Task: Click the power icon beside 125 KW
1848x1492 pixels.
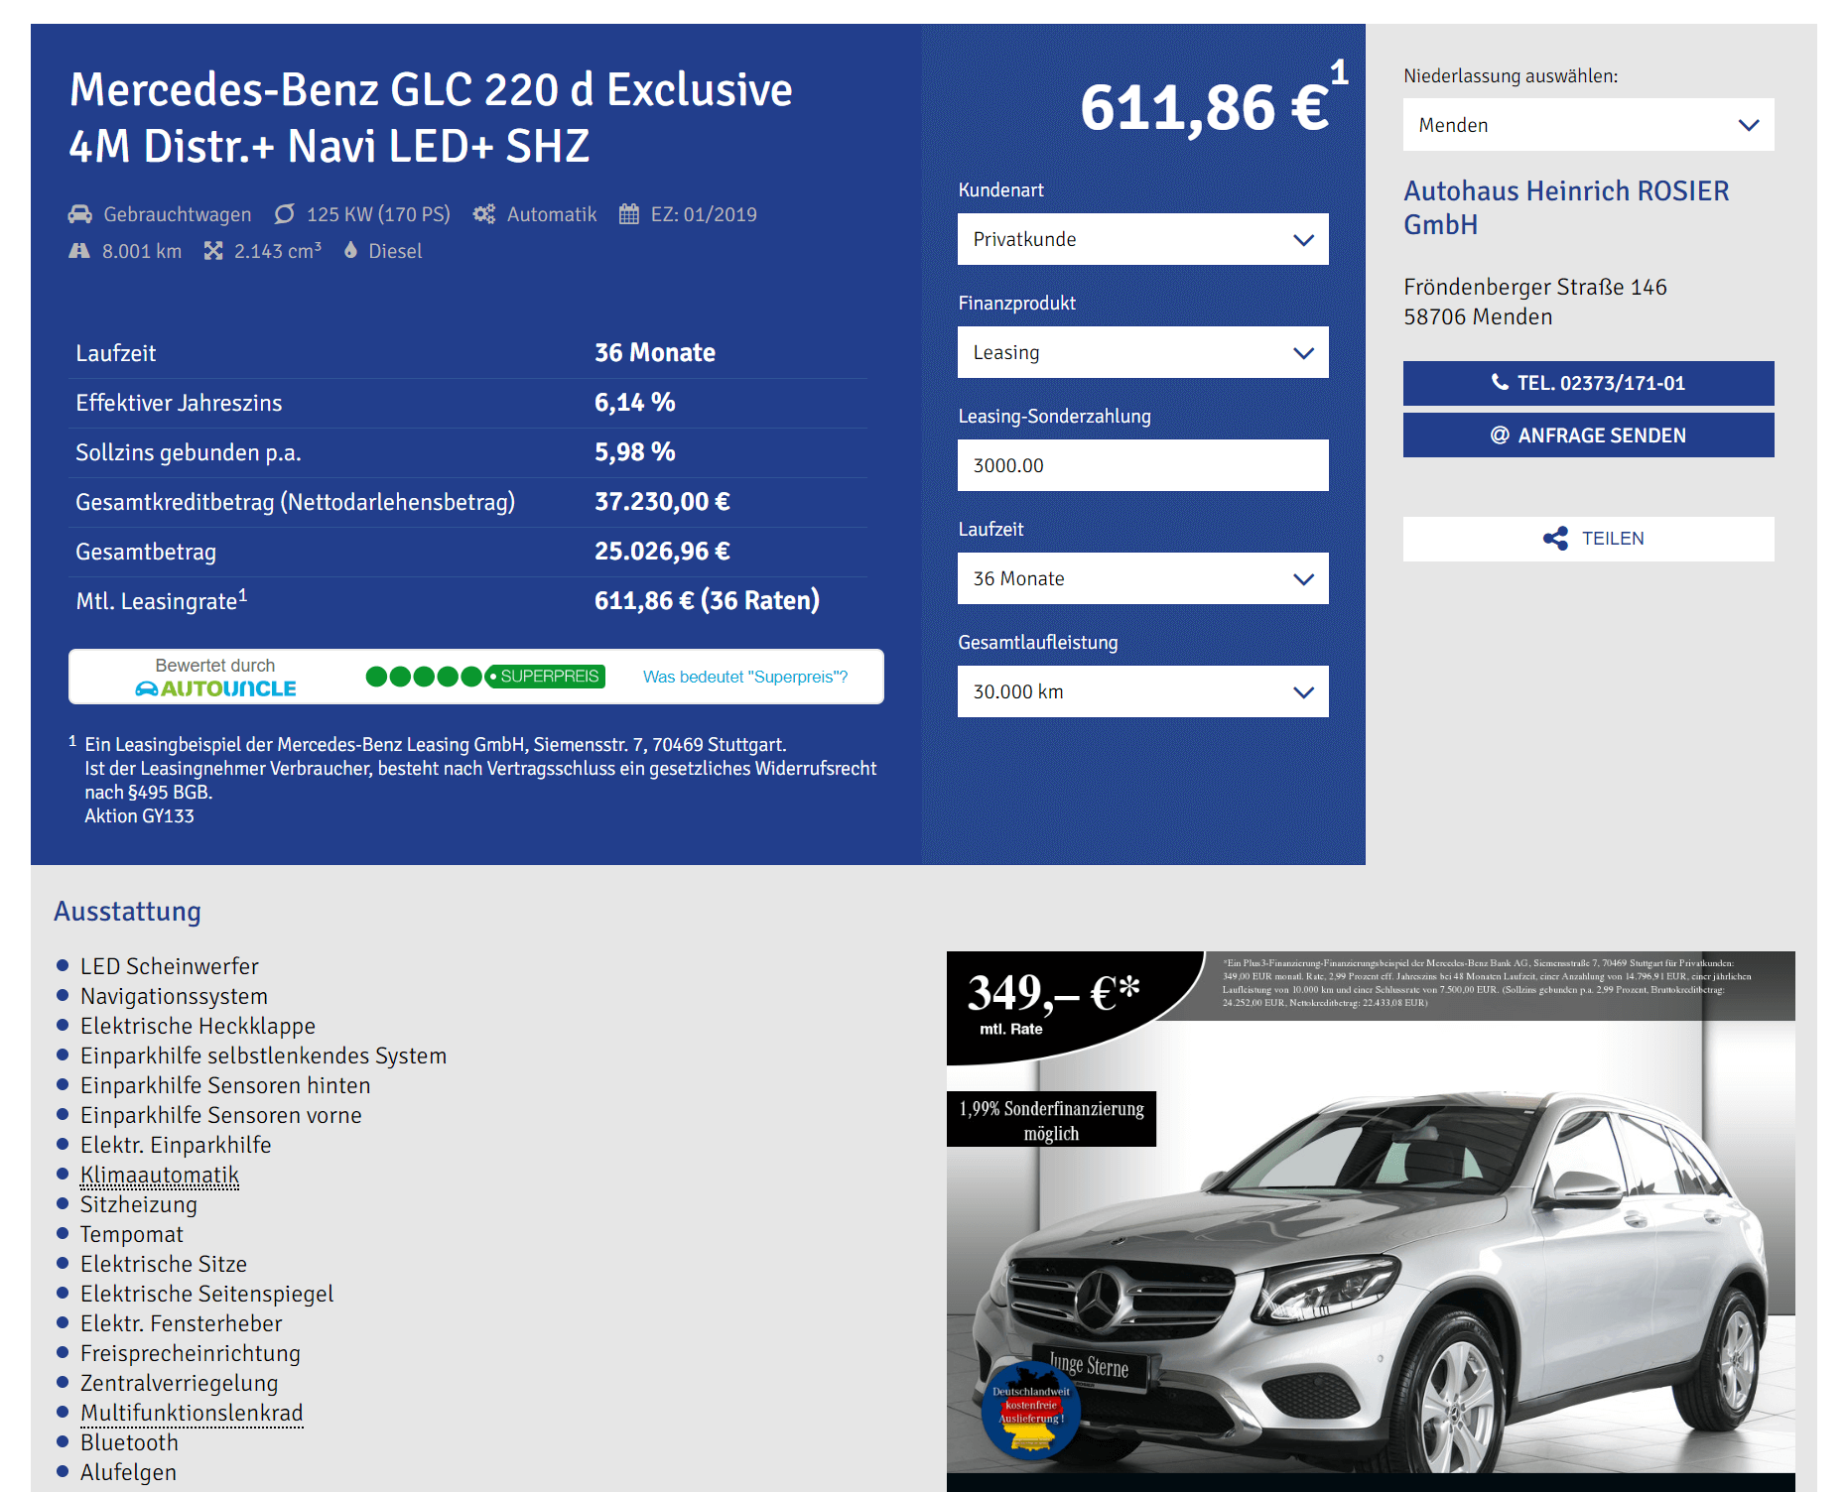Action: 285,214
